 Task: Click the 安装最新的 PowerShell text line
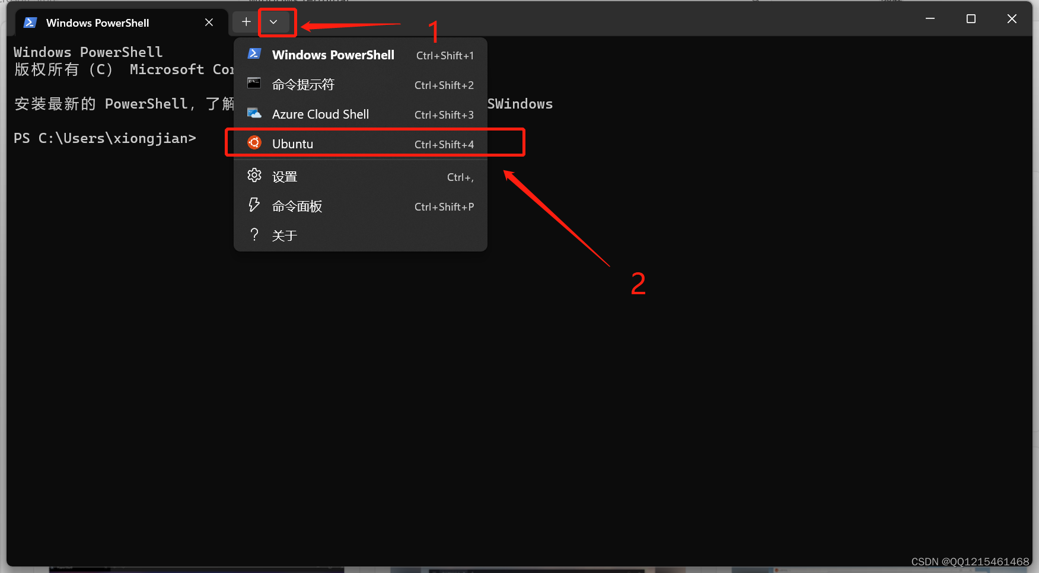tap(123, 104)
